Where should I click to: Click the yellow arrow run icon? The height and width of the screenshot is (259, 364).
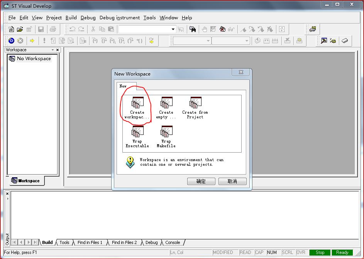point(32,41)
